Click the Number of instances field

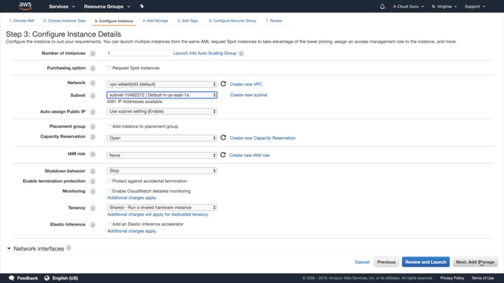[x=139, y=53]
